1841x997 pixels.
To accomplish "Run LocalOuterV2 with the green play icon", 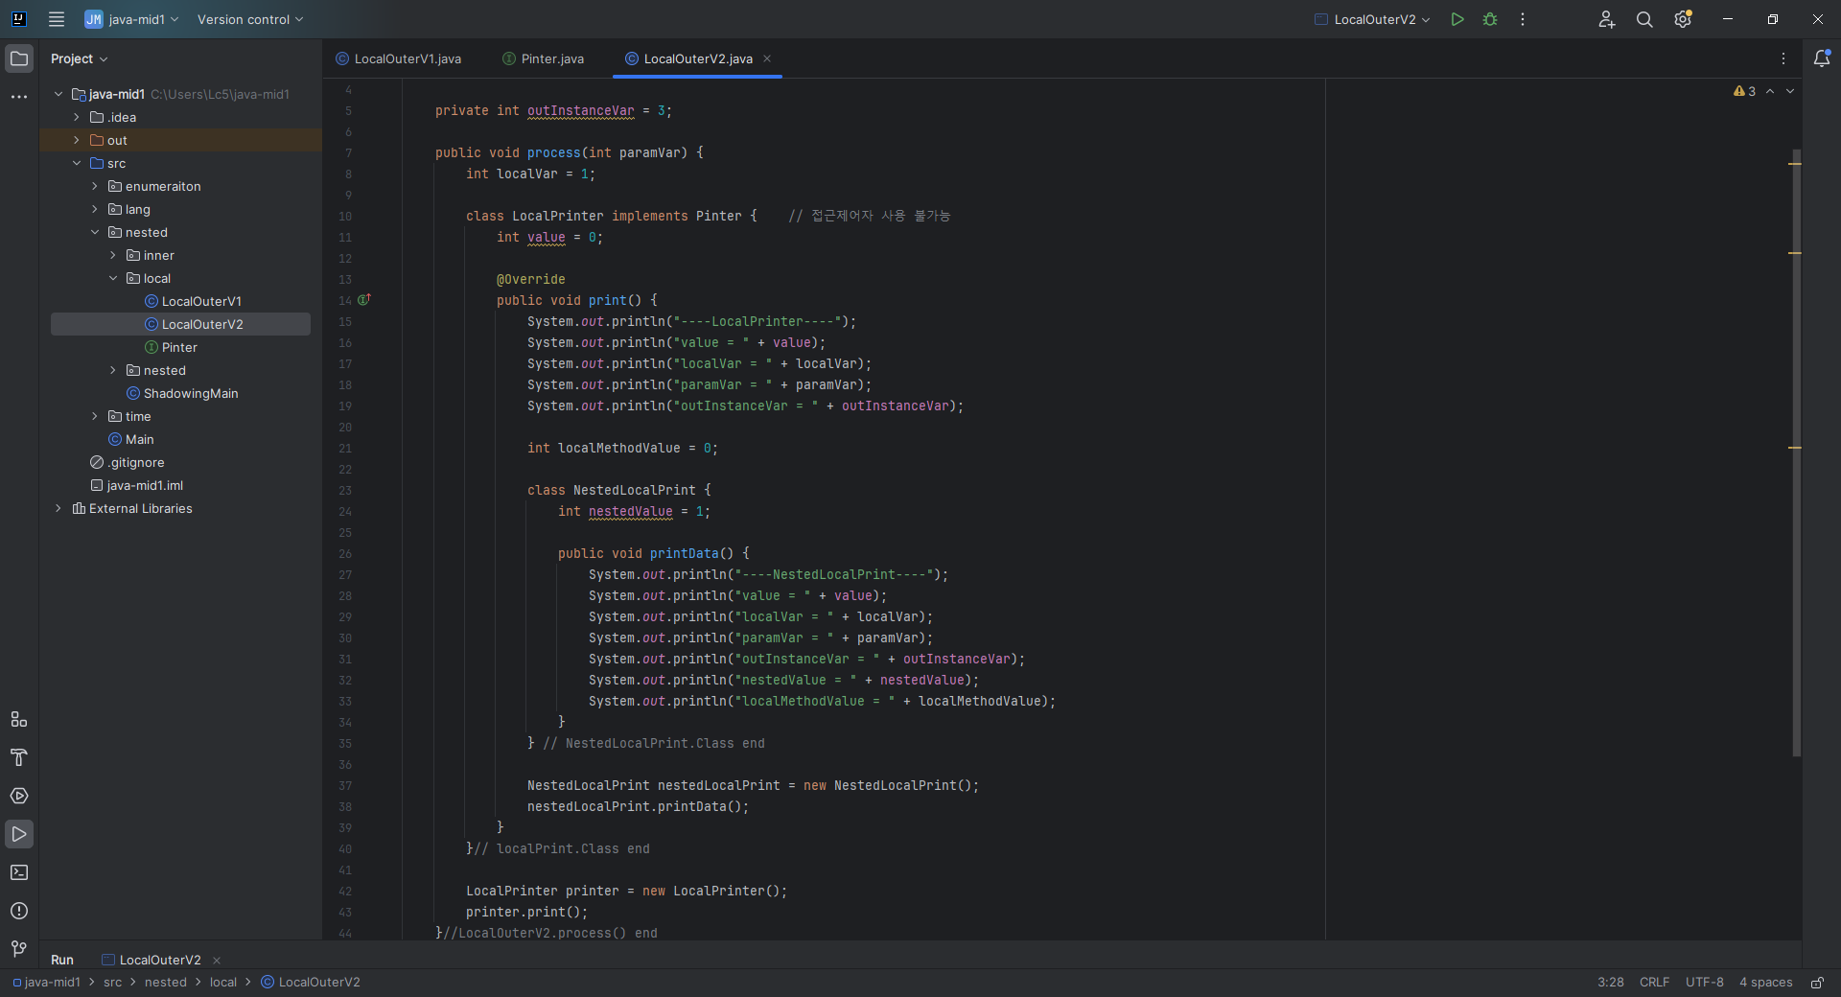I will point(1457,19).
